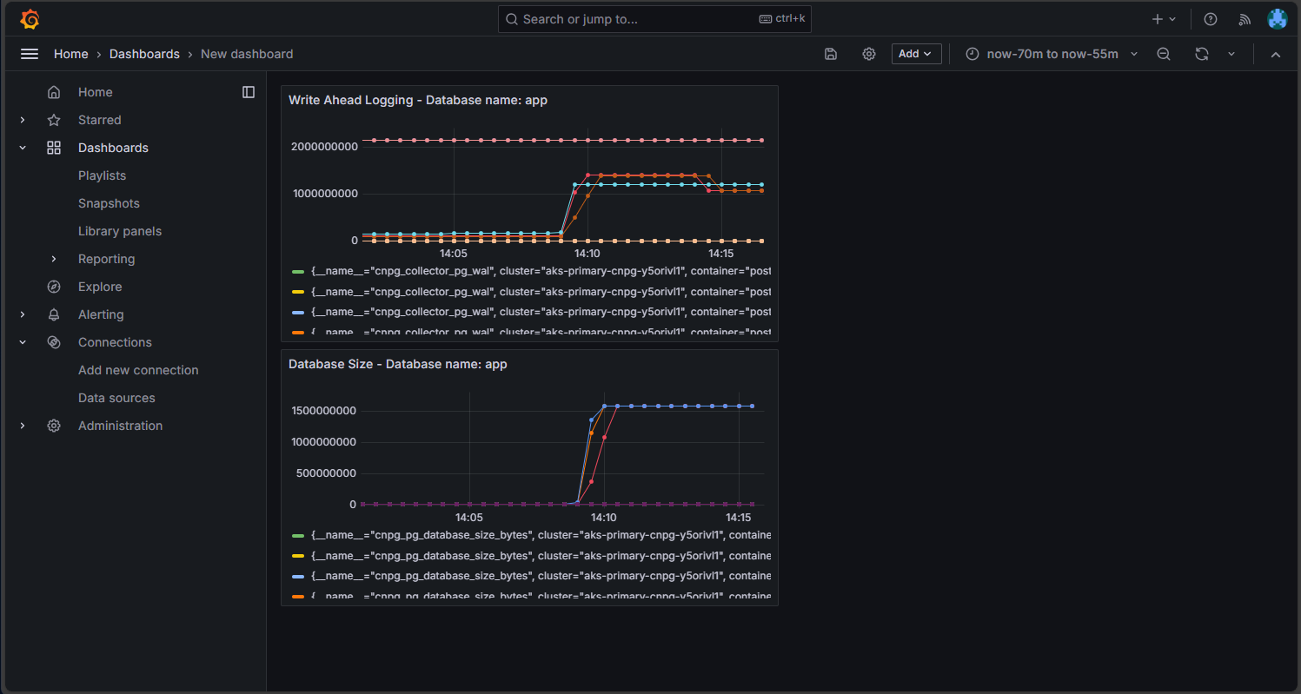Open the help question mark icon
This screenshot has height=694, width=1301.
click(1210, 19)
